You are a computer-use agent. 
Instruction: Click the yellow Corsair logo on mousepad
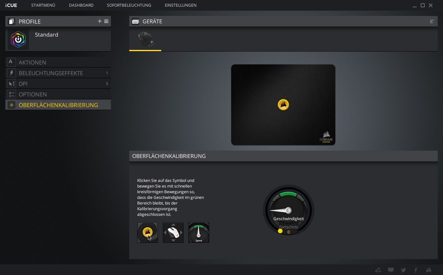pos(283,104)
